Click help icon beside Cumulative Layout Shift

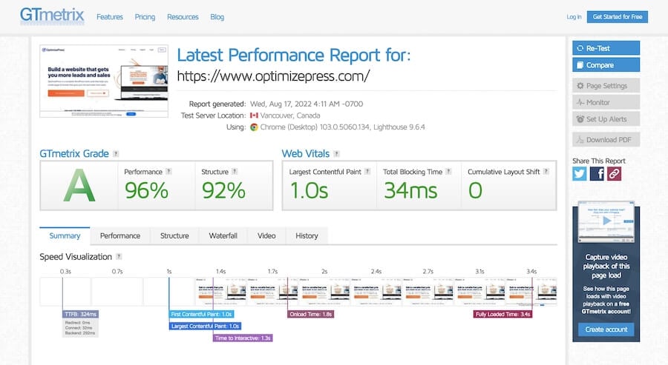[546, 172]
